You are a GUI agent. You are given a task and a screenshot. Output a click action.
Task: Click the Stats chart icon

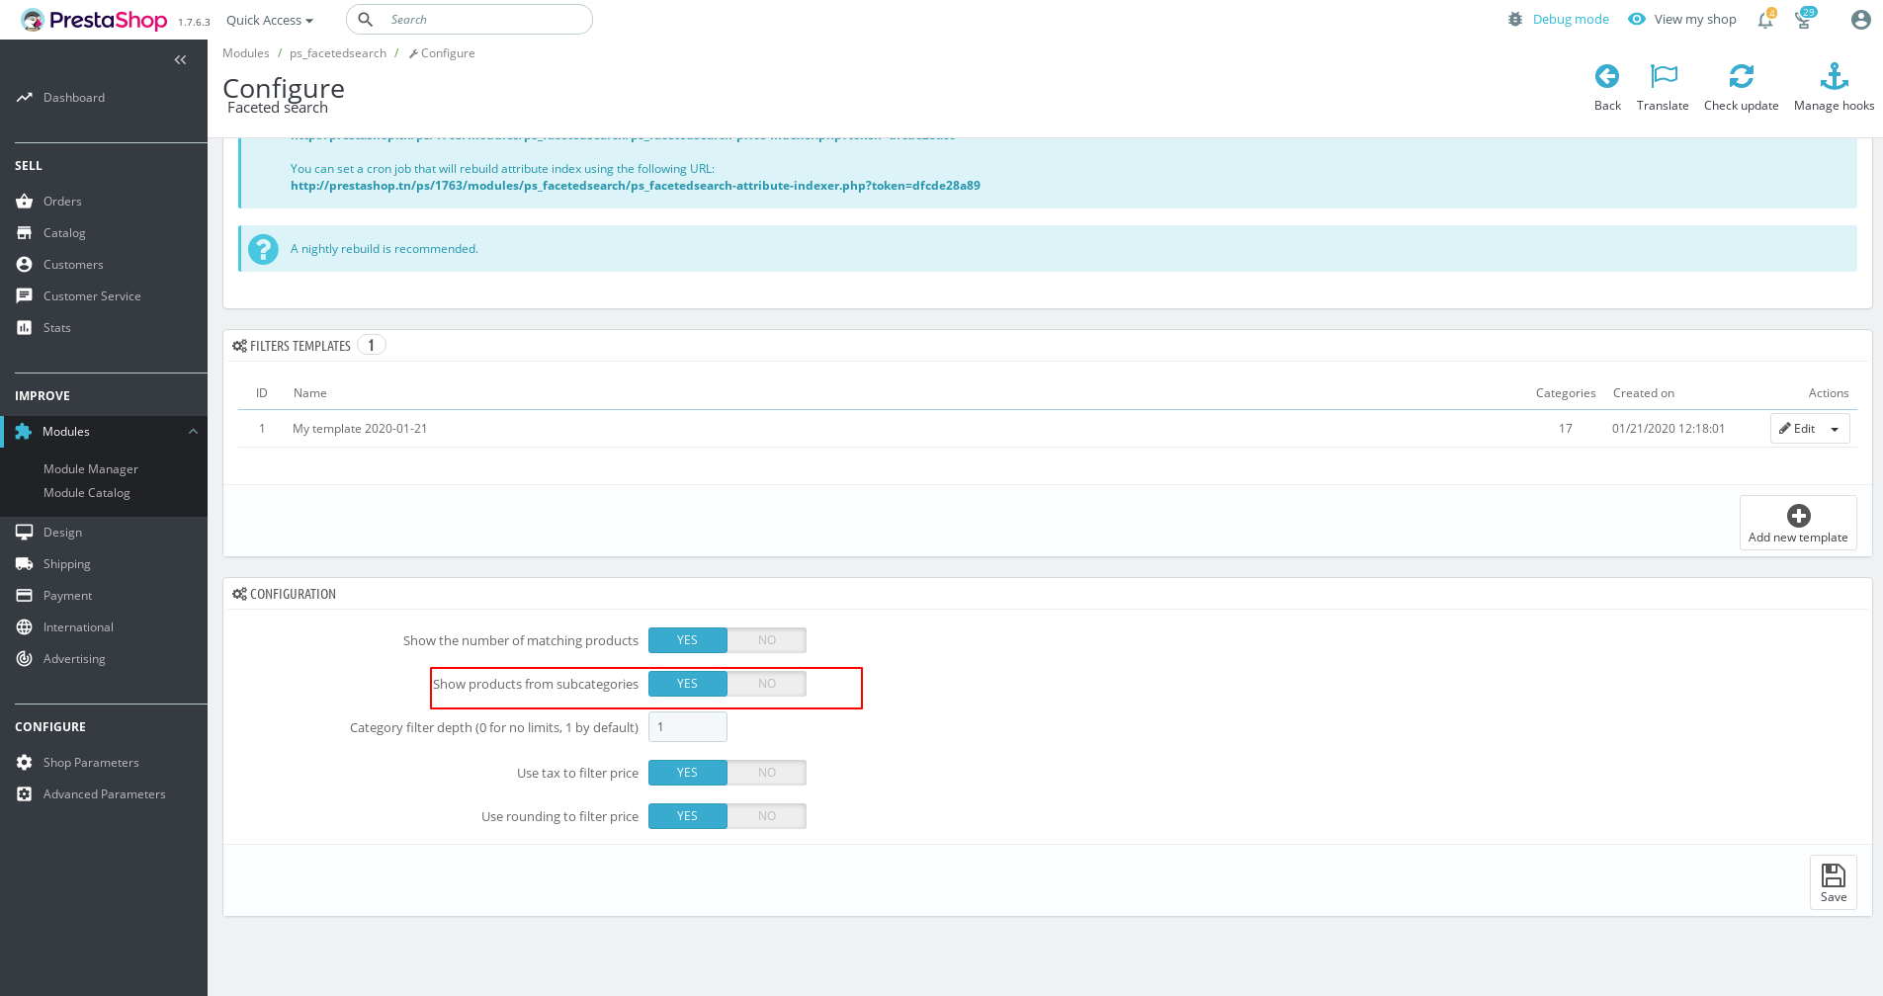25,328
